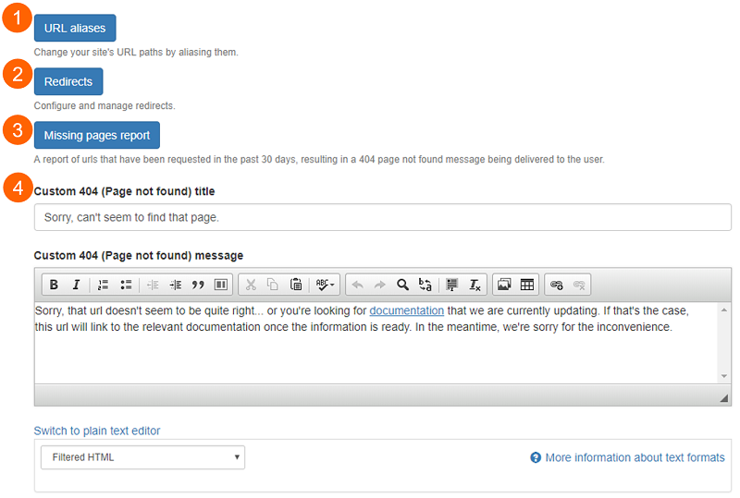
Task: Open the Redirects configuration button
Action: (x=68, y=82)
